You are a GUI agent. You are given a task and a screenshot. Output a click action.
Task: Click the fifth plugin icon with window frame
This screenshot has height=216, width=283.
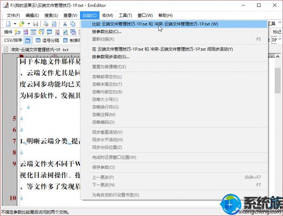49,32
